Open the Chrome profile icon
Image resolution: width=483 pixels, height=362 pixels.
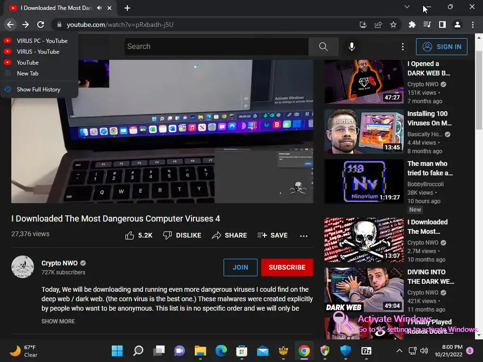[x=458, y=25]
